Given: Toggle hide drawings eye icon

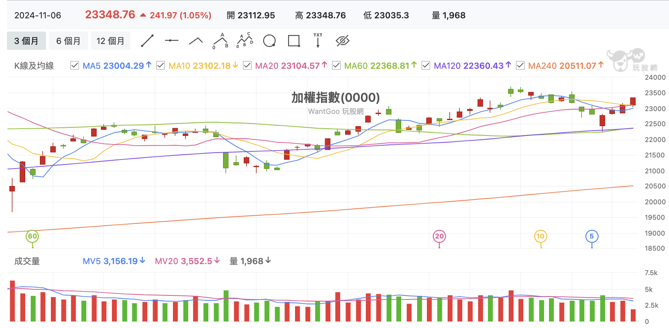Looking at the screenshot, I should coord(343,41).
